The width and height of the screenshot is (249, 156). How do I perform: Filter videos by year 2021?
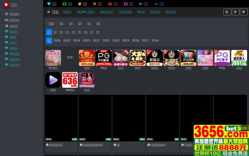tap(106, 41)
